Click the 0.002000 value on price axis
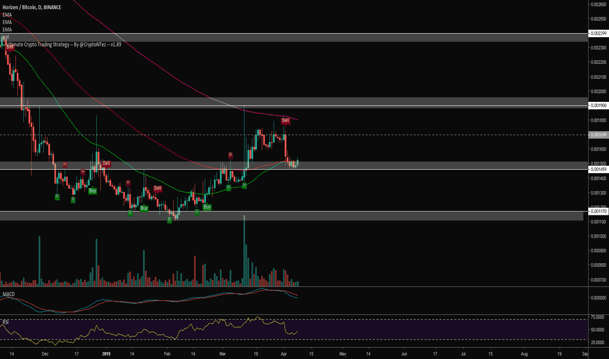This screenshot has width=609, height=359. point(599,91)
